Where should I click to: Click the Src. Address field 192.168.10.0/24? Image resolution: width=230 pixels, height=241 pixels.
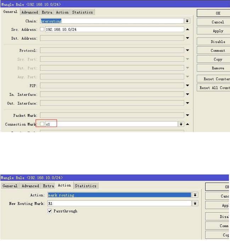(x=114, y=29)
